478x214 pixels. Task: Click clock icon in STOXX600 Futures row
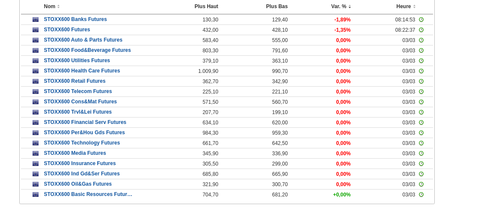pos(421,30)
